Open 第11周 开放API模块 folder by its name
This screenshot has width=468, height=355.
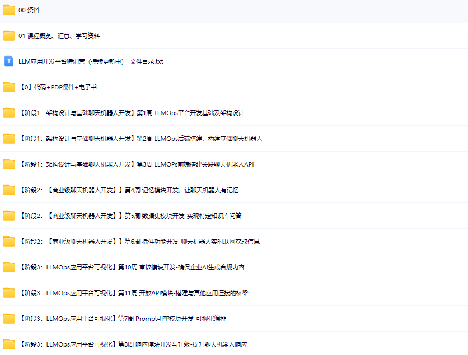[x=133, y=293]
